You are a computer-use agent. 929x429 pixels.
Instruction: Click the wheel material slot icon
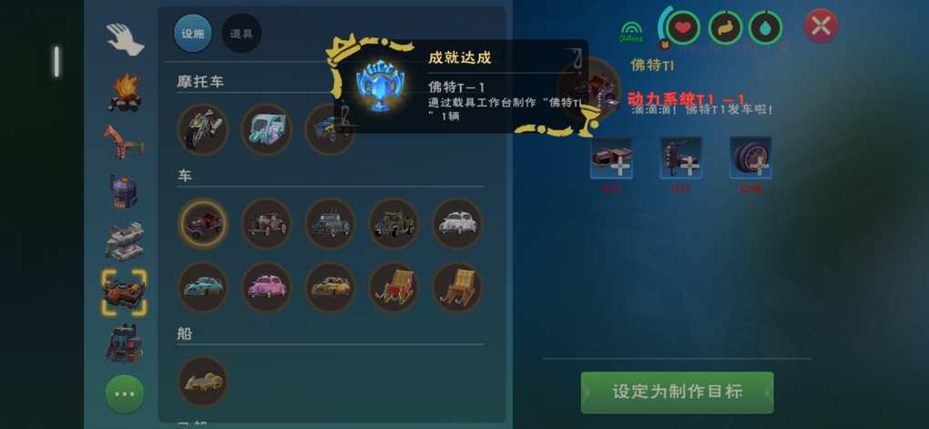click(x=750, y=158)
